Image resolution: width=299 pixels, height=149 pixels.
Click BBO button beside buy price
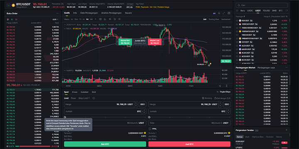(x=142, y=104)
